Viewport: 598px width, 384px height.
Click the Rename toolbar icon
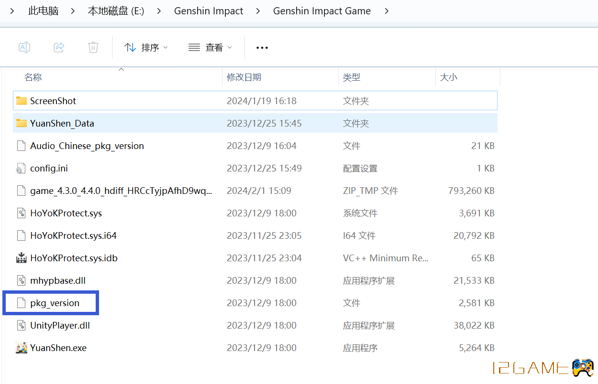point(24,47)
